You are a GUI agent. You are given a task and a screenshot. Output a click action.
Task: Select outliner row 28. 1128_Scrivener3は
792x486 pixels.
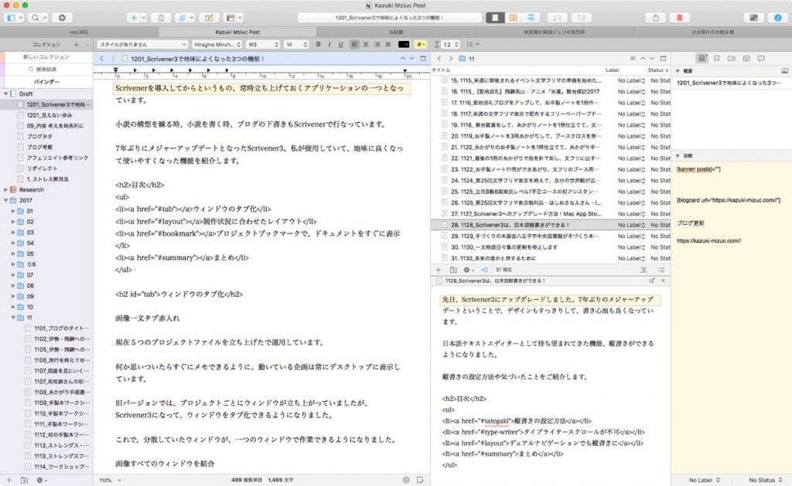click(x=551, y=225)
